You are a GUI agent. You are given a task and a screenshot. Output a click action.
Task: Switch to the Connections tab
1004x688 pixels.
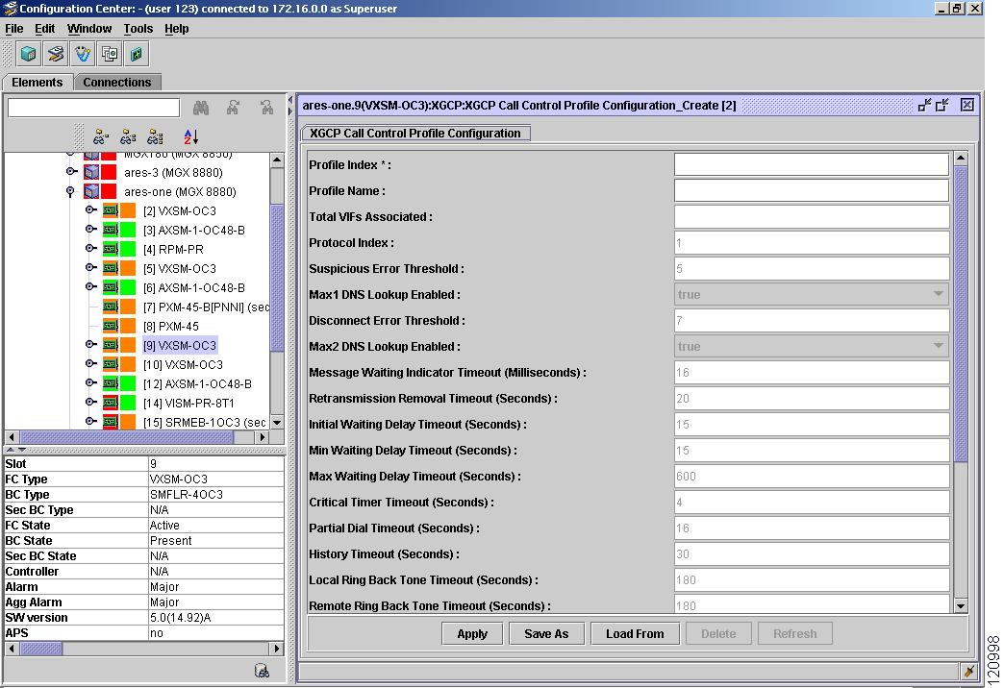click(117, 83)
